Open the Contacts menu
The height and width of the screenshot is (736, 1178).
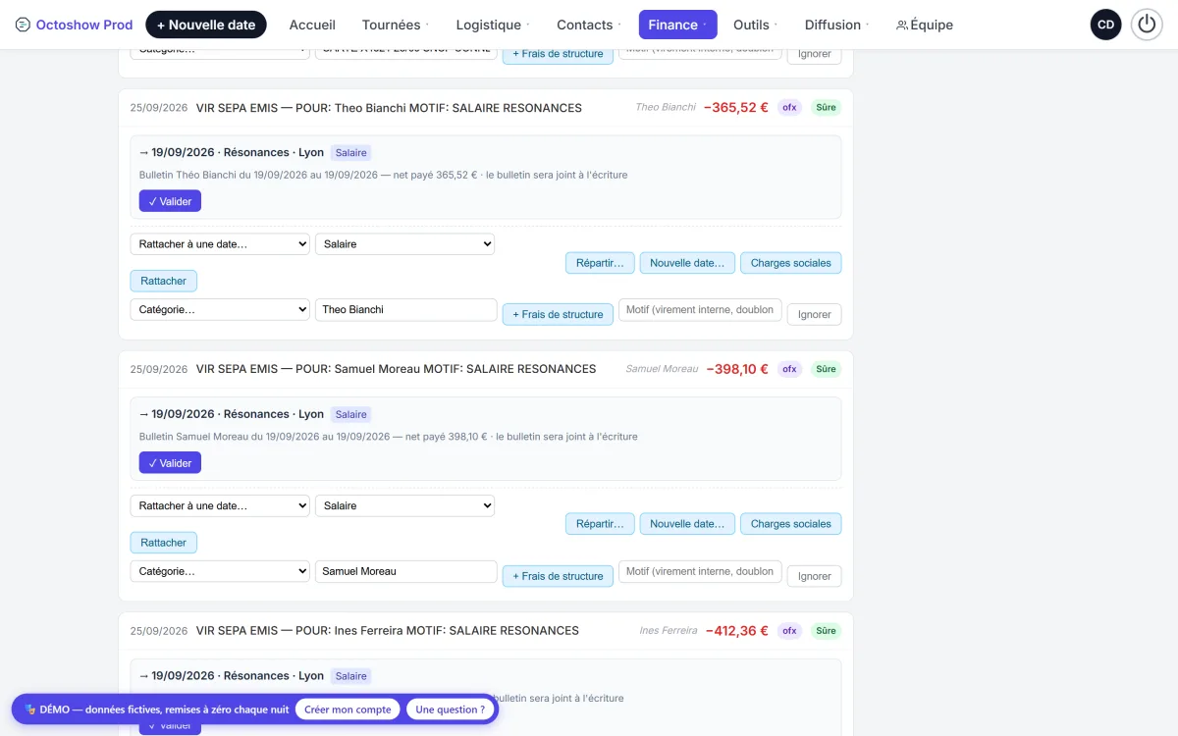click(588, 25)
